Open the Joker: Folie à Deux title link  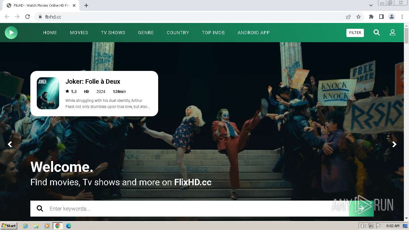93,81
